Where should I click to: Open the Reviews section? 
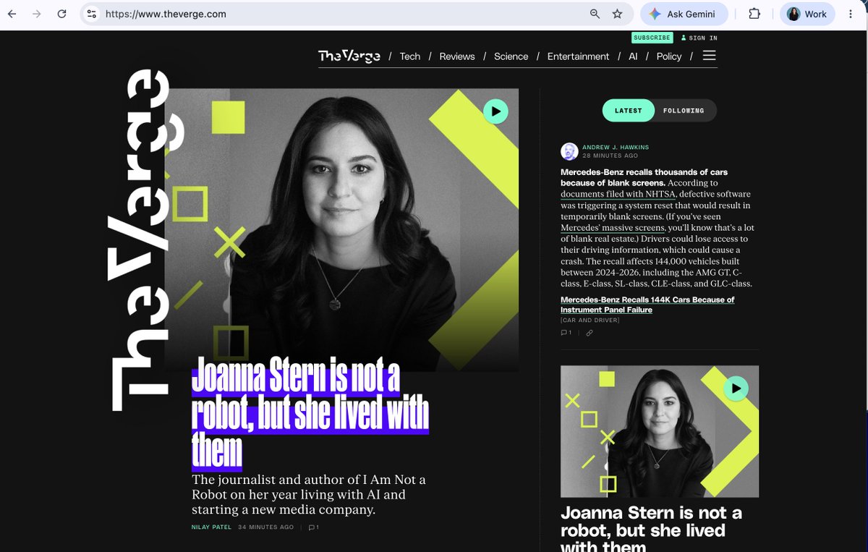pos(457,56)
